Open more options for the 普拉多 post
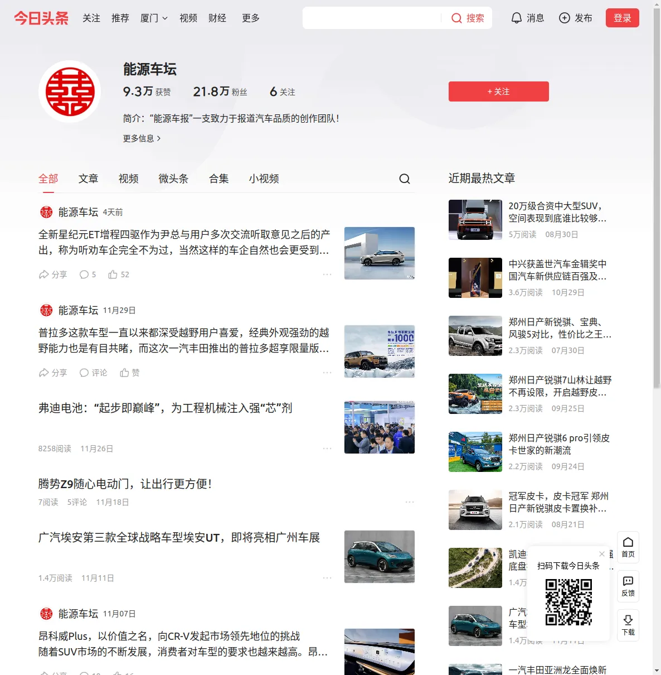Screen dimensions: 661x675 pyautogui.click(x=327, y=373)
